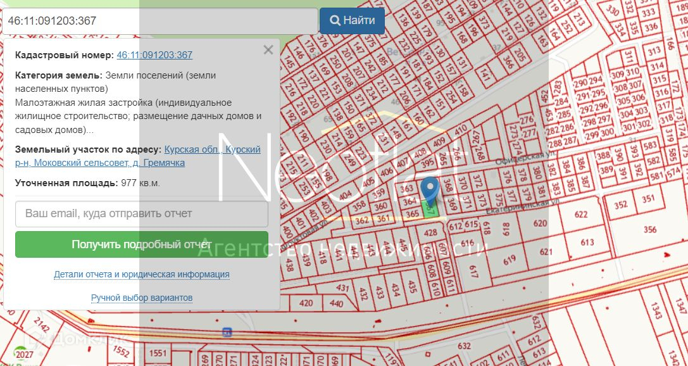The height and width of the screenshot is (366, 688).
Task: Select parcel 632 near bottom of map
Action: pos(464,346)
